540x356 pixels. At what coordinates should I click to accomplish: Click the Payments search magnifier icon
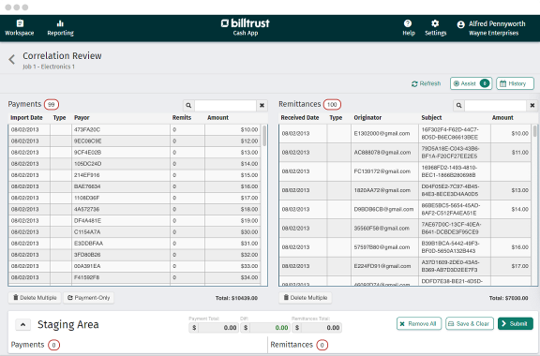pos(188,105)
